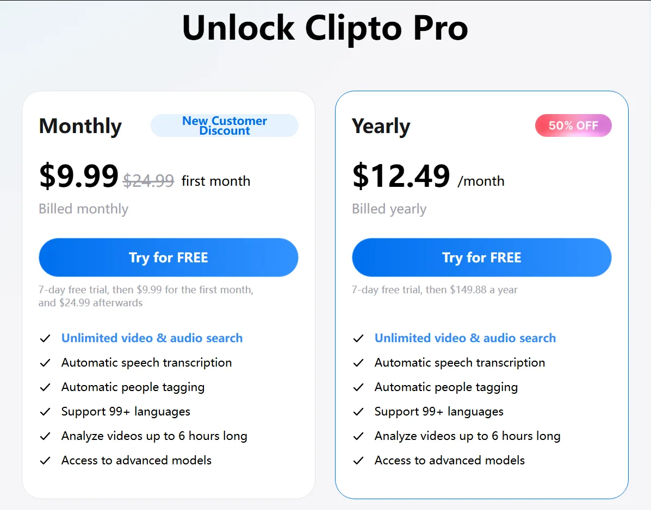
Task: Click checkmark beside Yearly Unlimited video & audio search
Action: pos(358,338)
